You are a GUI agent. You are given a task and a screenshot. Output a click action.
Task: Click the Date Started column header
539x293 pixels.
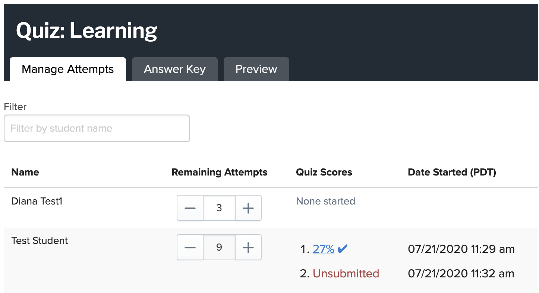[451, 172]
